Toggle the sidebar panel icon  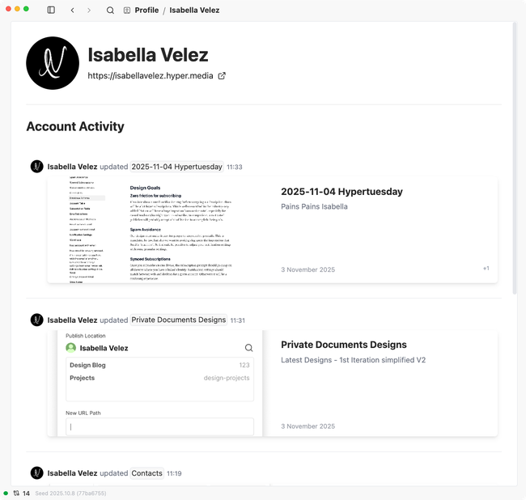(x=51, y=11)
